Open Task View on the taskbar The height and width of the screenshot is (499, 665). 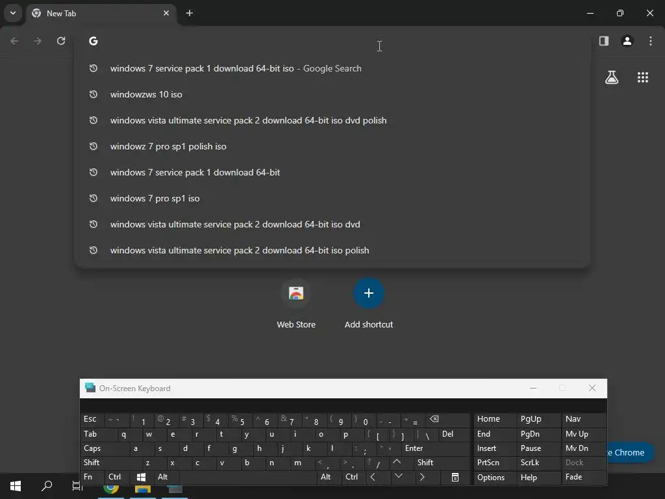click(x=77, y=486)
